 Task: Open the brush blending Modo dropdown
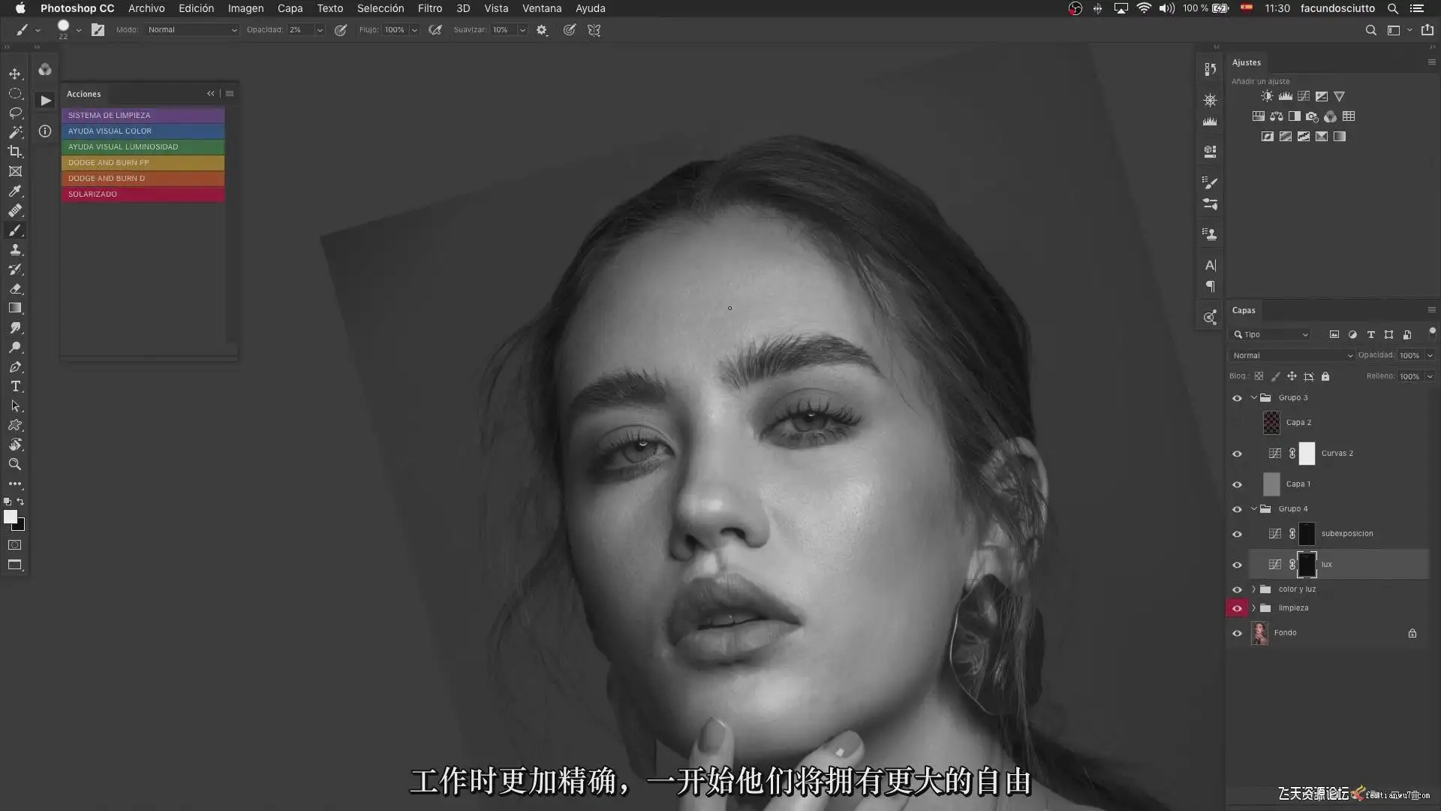[x=192, y=30]
